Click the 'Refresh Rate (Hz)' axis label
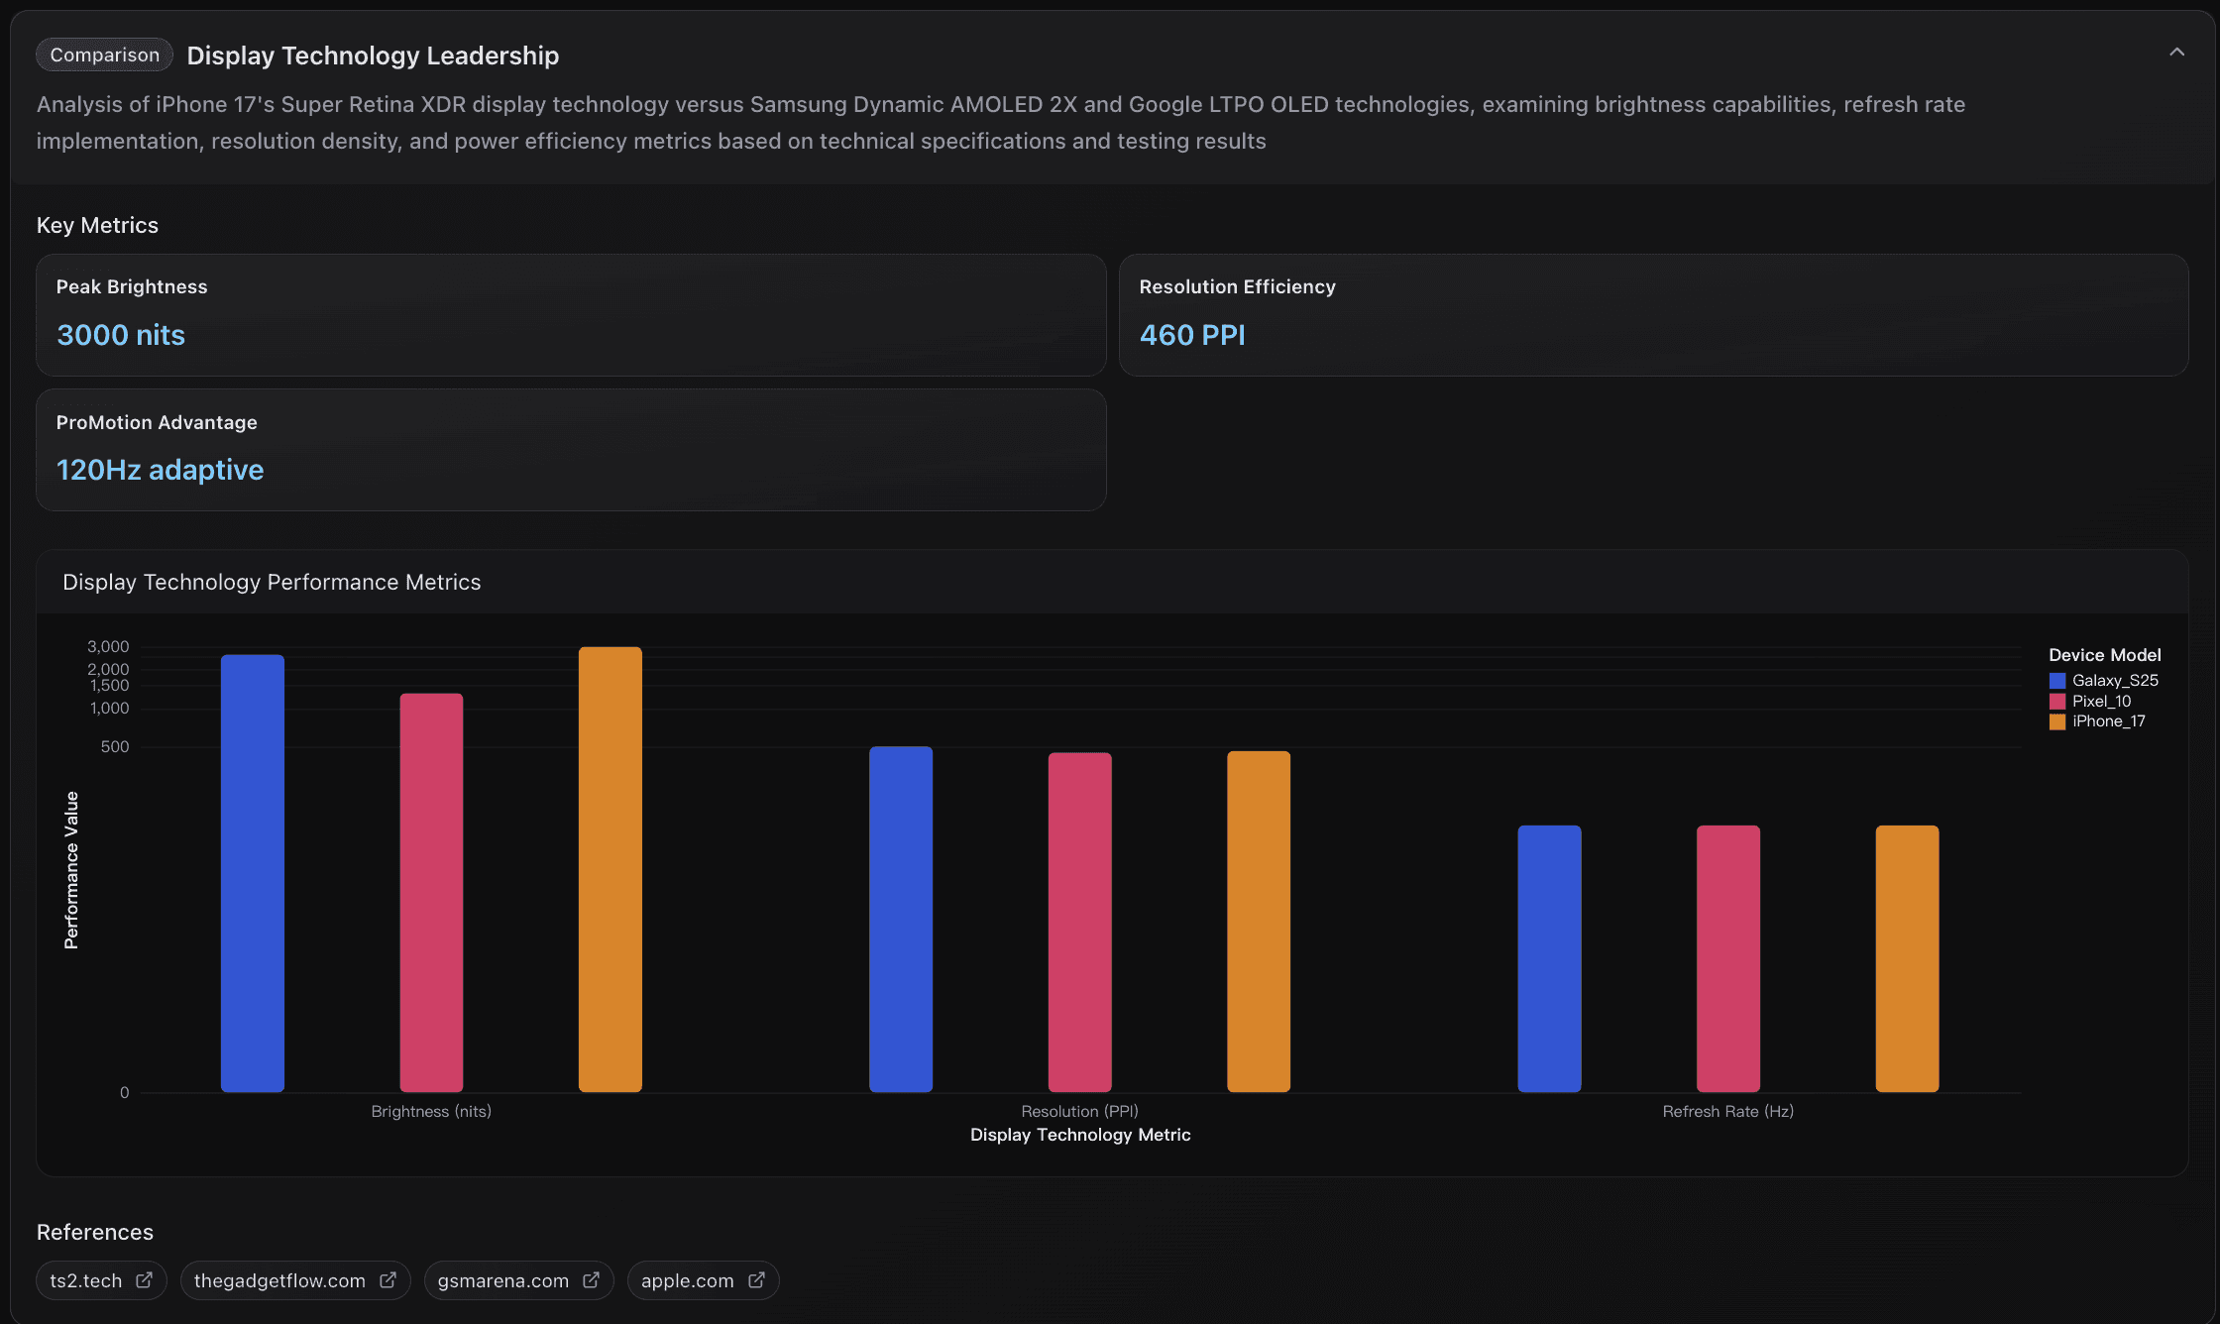 point(1728,1111)
